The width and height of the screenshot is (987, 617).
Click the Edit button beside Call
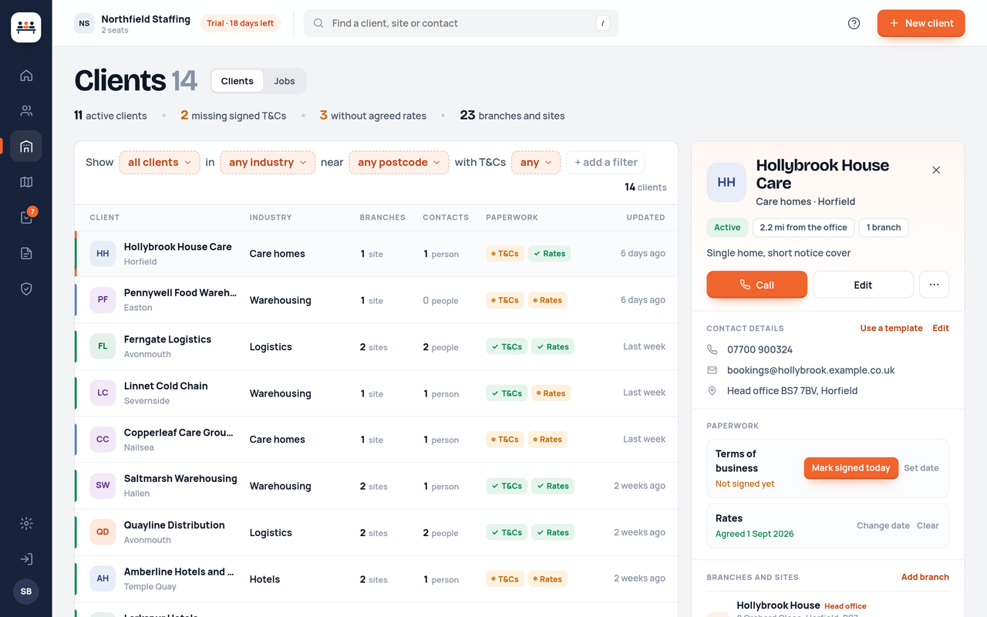coord(863,285)
